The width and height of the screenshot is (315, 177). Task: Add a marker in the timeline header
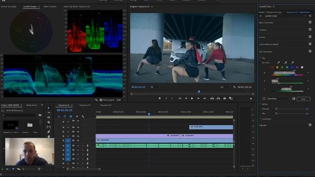click(77, 117)
